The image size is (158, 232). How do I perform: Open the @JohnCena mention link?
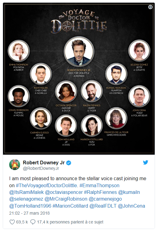132,206
